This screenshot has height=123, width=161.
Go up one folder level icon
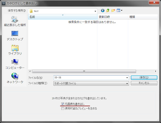point(108,10)
